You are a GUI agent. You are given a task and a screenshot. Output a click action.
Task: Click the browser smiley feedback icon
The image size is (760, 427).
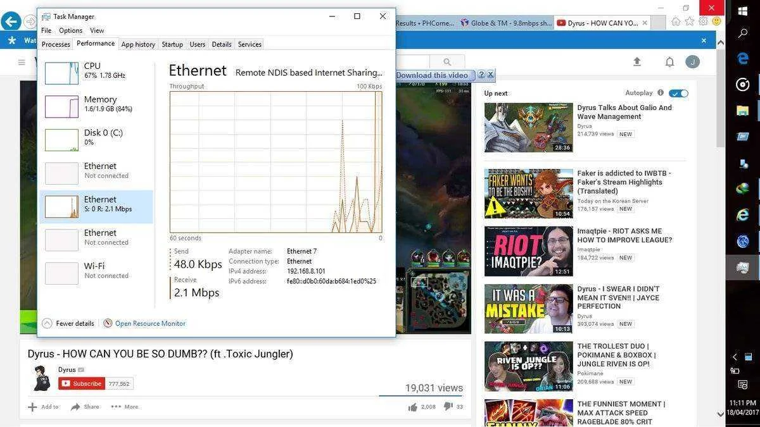click(x=716, y=22)
